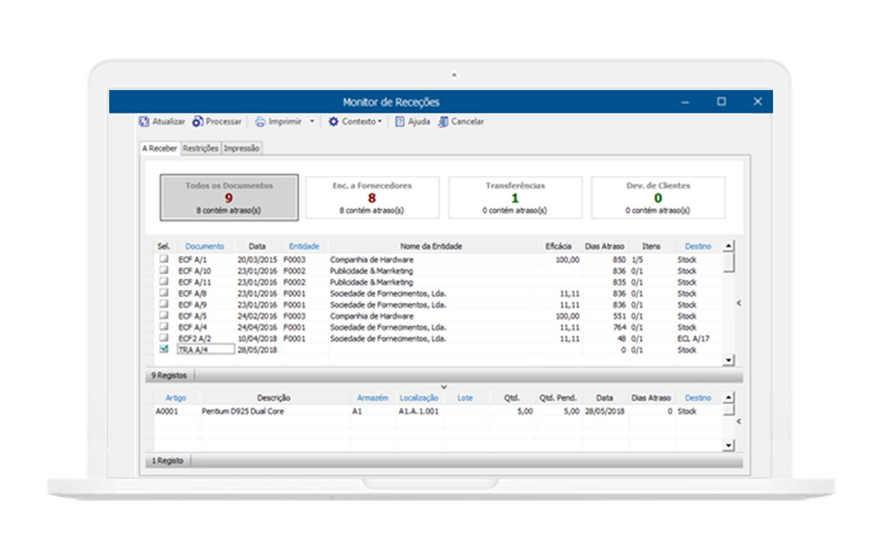
Task: Close the Monitor de Receções window
Action: [758, 101]
